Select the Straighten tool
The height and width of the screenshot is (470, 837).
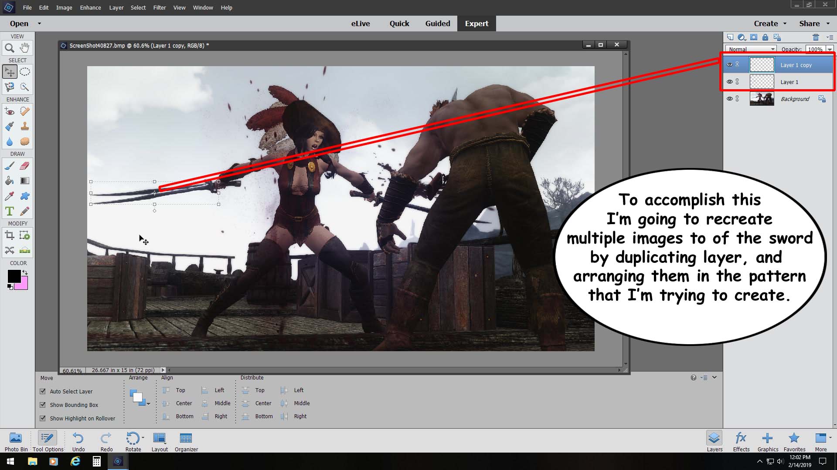point(25,251)
